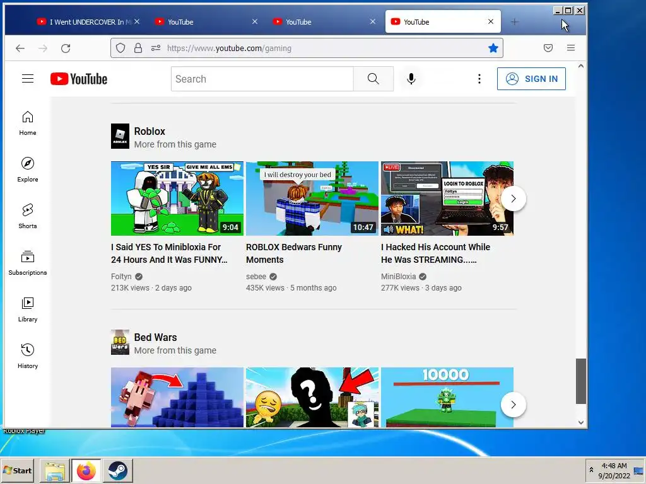Open the Save to Pocket icon
Image resolution: width=646 pixels, height=484 pixels.
tap(548, 48)
